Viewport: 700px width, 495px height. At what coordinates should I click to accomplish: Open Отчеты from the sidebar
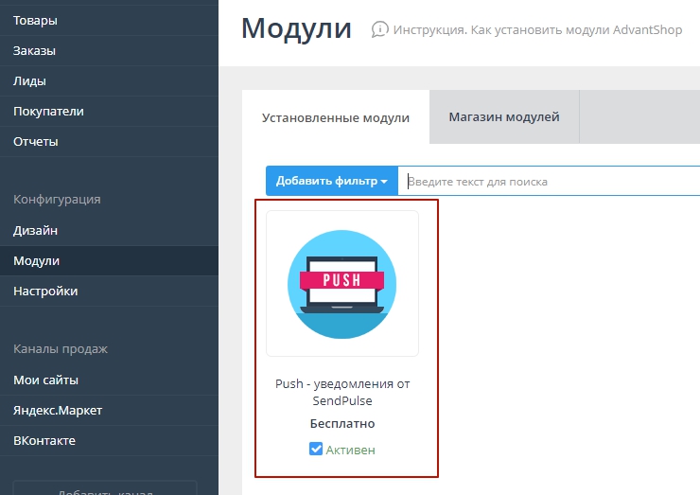[x=36, y=141]
